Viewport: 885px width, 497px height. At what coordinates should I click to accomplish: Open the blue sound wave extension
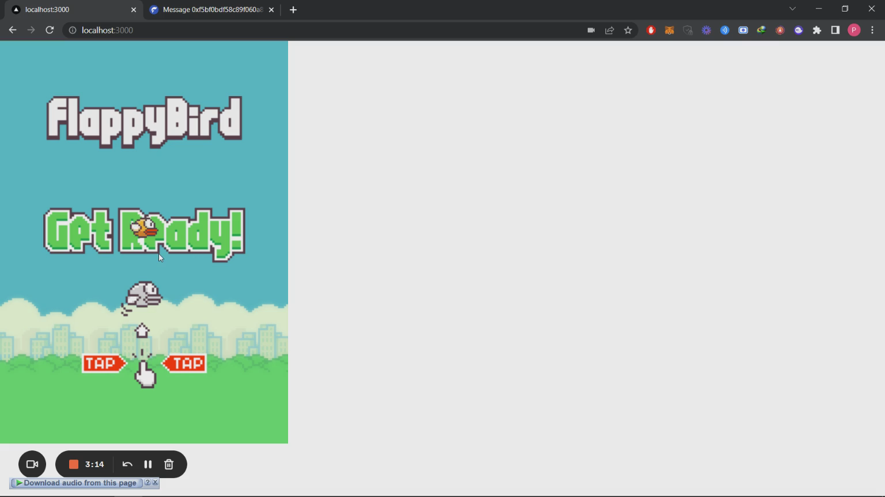(x=725, y=30)
